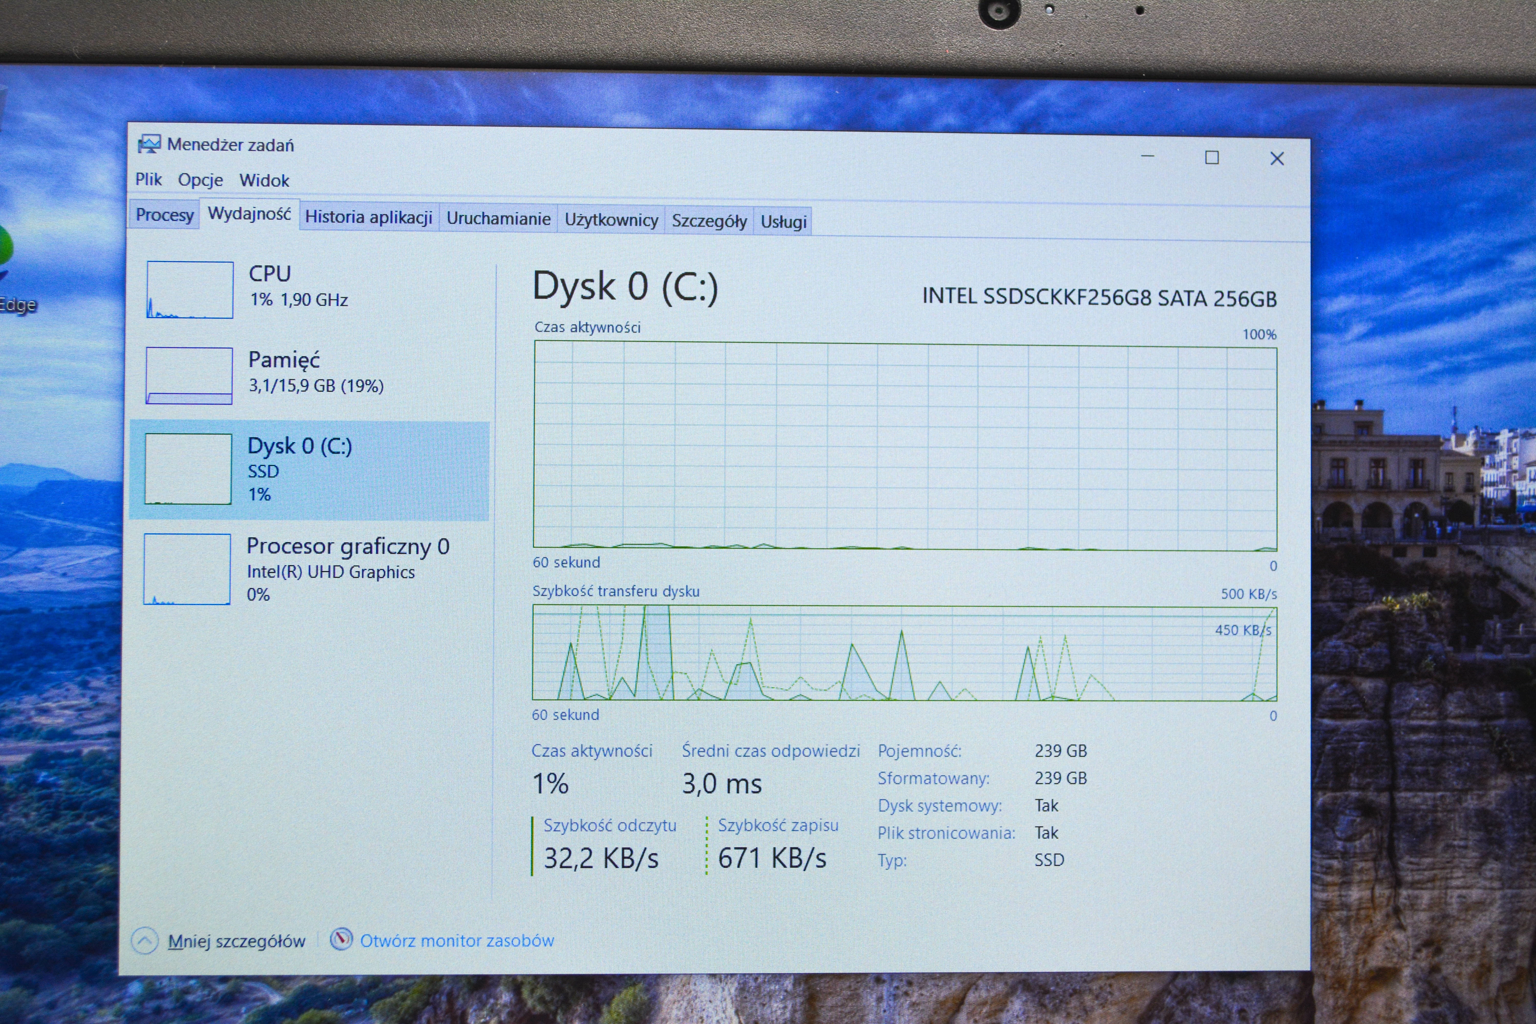Switch to the Szczegóły tab
Viewport: 1536px width, 1024px height.
tap(709, 221)
